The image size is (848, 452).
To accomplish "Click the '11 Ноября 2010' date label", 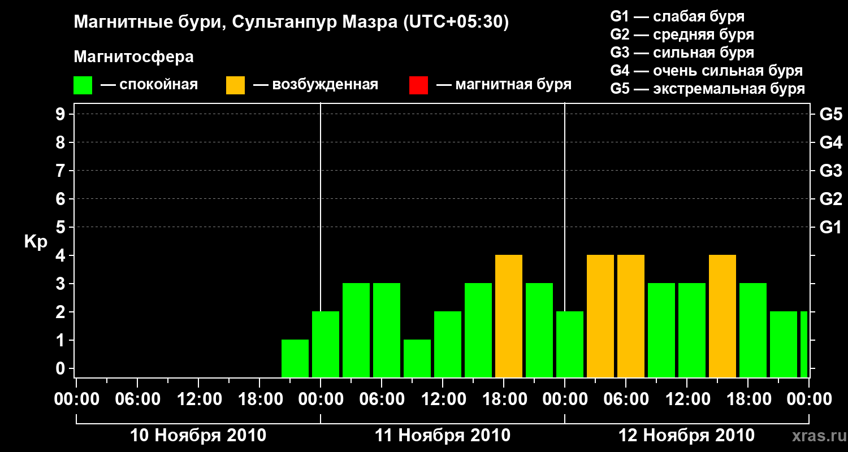I will [x=443, y=436].
